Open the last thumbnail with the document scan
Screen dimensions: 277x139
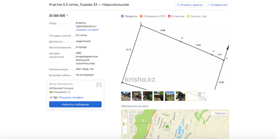coord(202,96)
